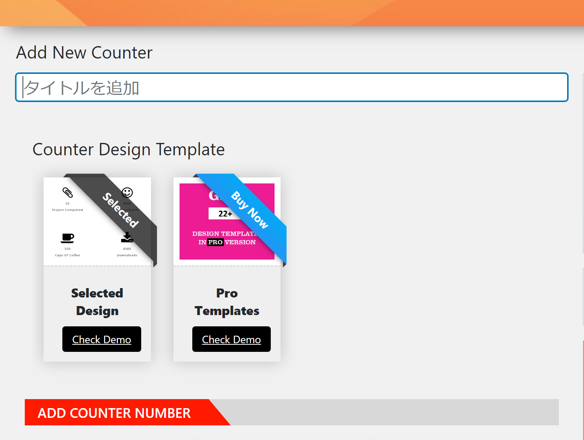Open Check Demo for Pro Templates
This screenshot has width=584, height=440.
click(231, 339)
